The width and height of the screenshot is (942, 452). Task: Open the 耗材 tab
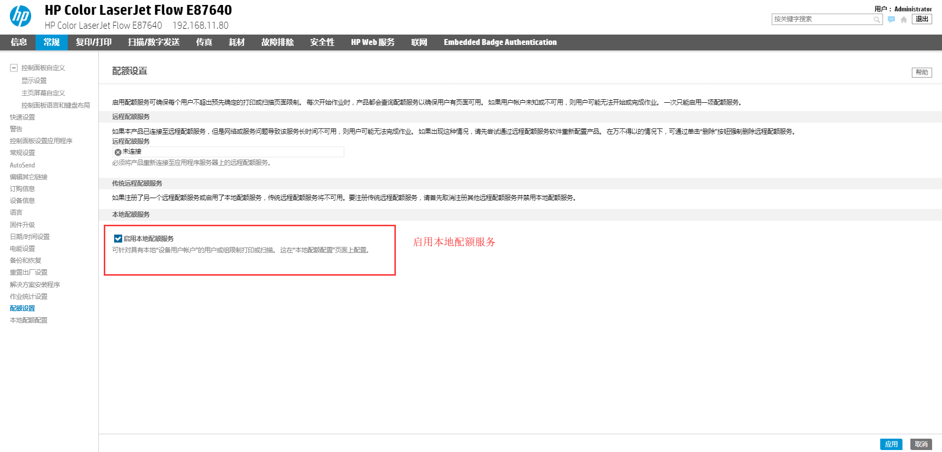point(237,42)
